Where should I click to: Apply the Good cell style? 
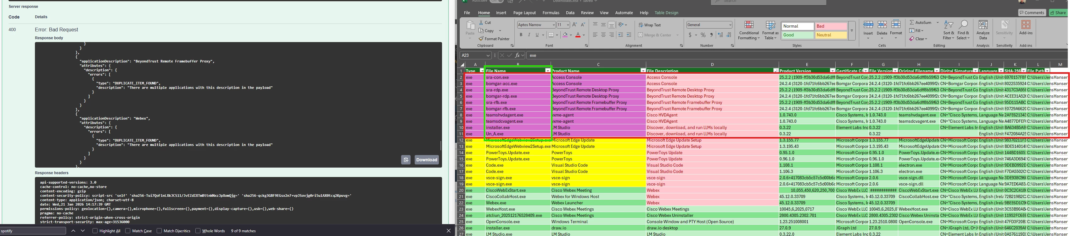point(798,35)
